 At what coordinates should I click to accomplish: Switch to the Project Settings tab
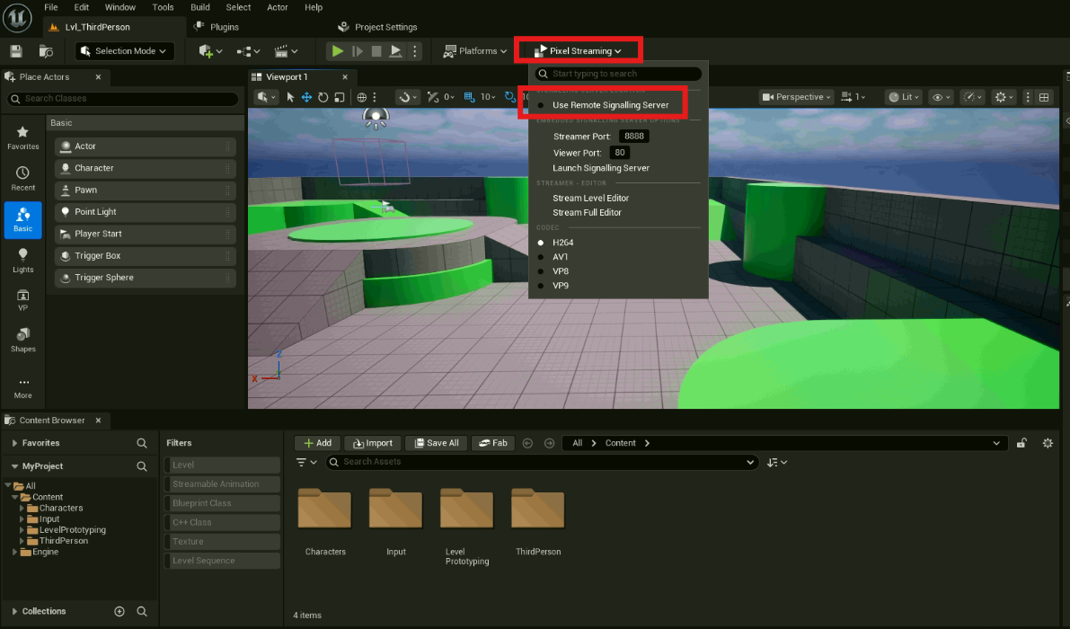click(x=377, y=27)
